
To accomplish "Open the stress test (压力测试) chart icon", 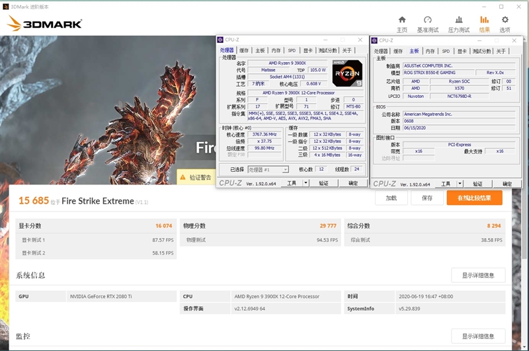I will click(459, 20).
